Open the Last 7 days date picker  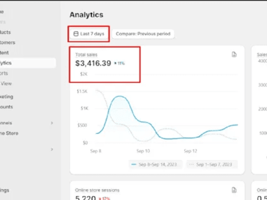[89, 34]
